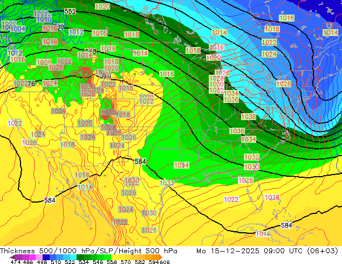Click the legend value 606
Viewport: 342px width, 264px height.
tap(164, 262)
